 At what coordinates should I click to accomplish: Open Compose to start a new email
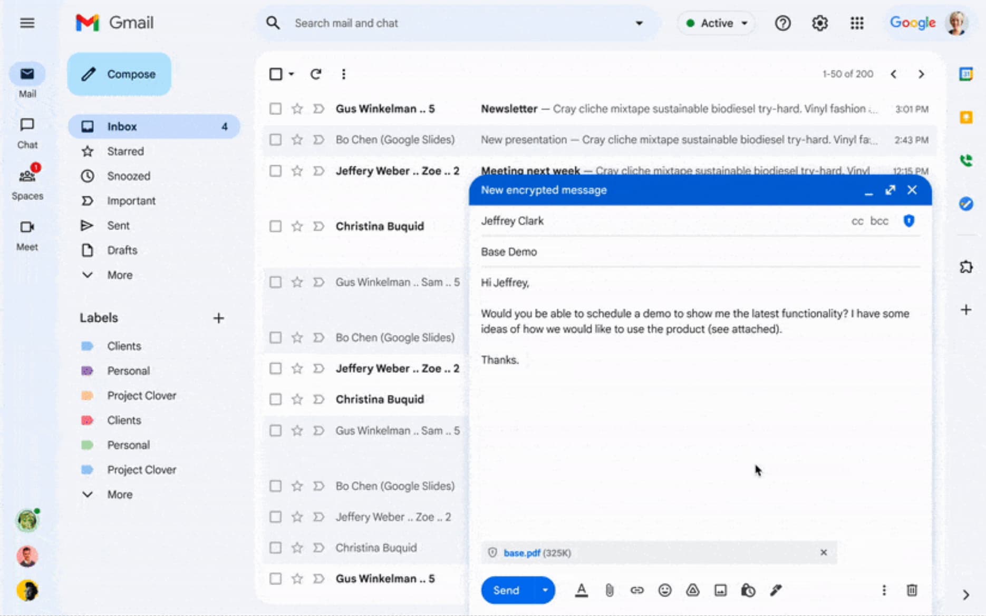pos(119,74)
